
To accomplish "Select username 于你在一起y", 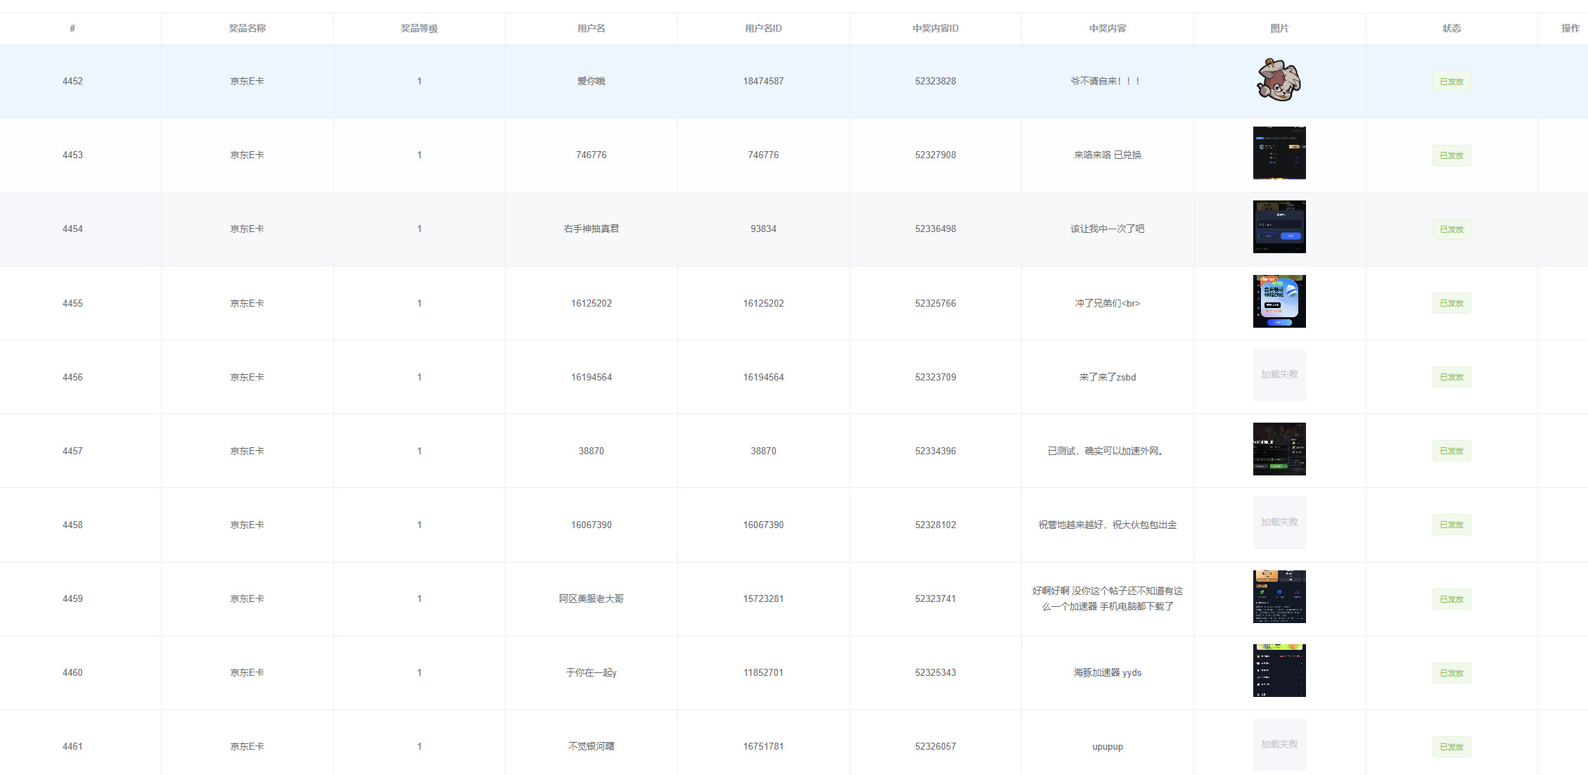I will 591,672.
